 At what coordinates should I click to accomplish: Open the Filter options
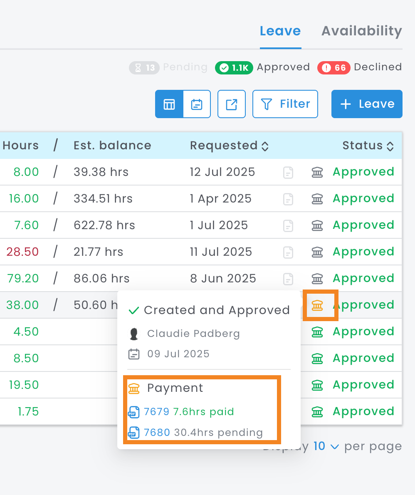(x=285, y=104)
